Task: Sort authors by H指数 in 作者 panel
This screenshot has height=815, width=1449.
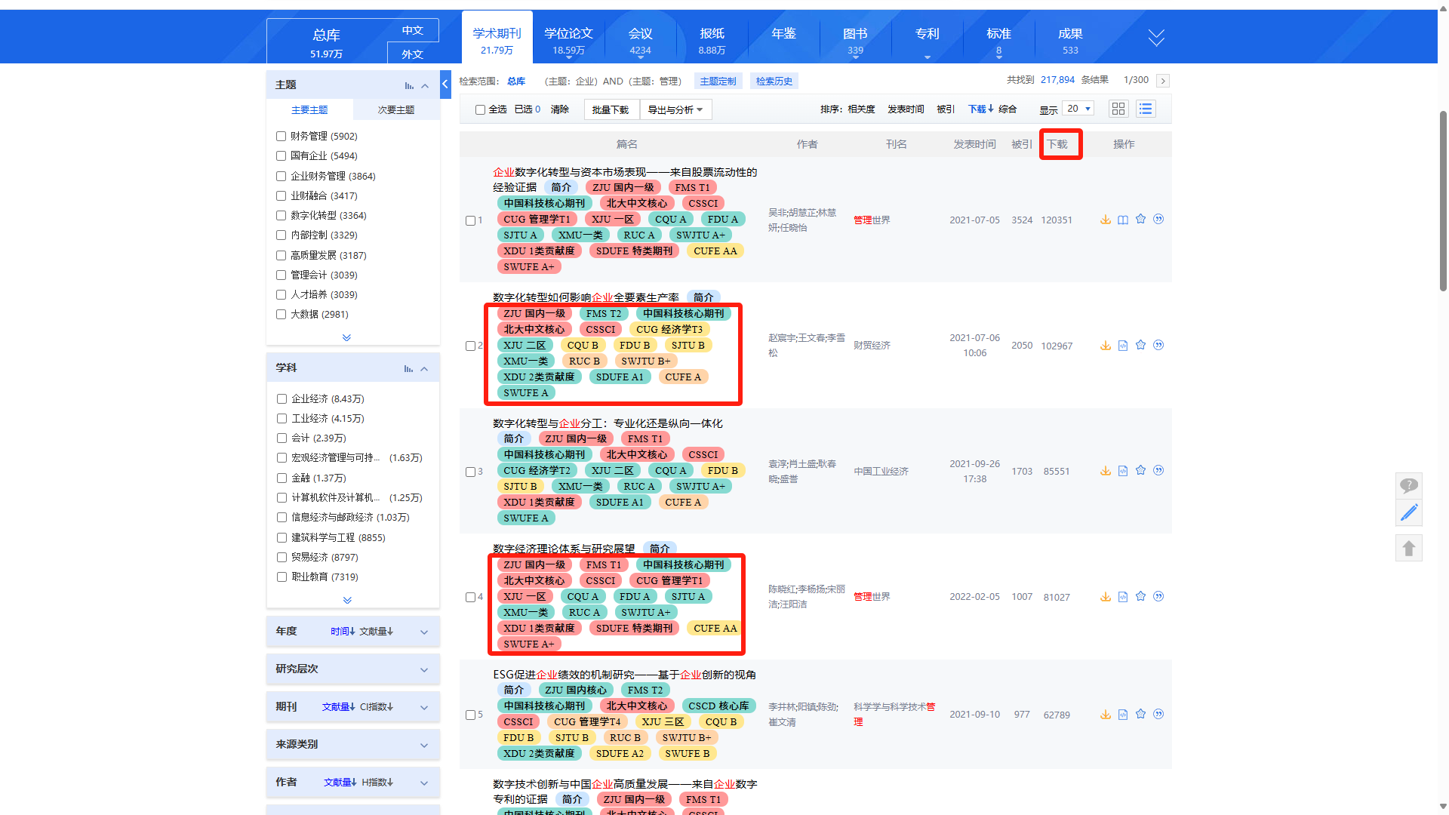Action: [377, 783]
